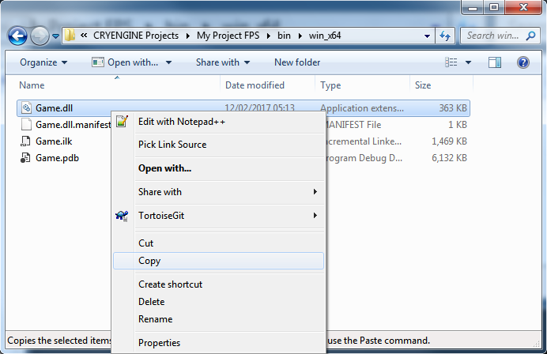Select the Game.pdb file
The image size is (547, 354).
click(x=57, y=158)
